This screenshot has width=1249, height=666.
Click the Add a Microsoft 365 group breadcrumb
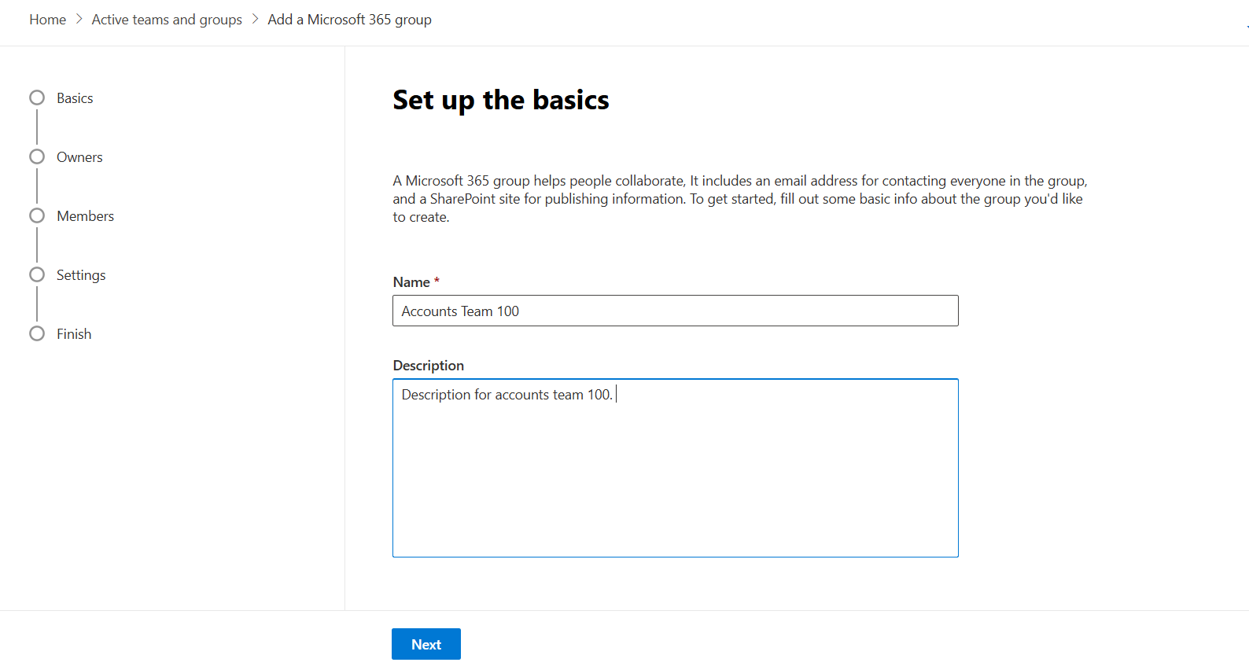pyautogui.click(x=349, y=20)
